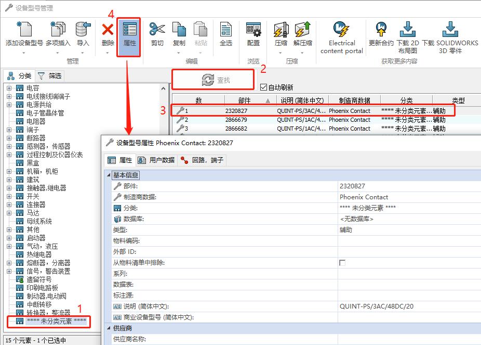Click the 剪切 scissors icon
The width and height of the screenshot is (481, 345).
pyautogui.click(x=157, y=29)
